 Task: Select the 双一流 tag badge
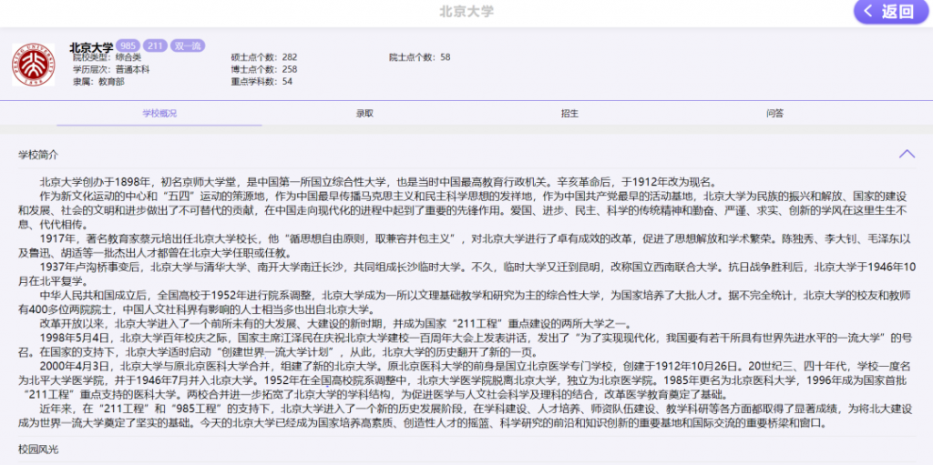[188, 45]
